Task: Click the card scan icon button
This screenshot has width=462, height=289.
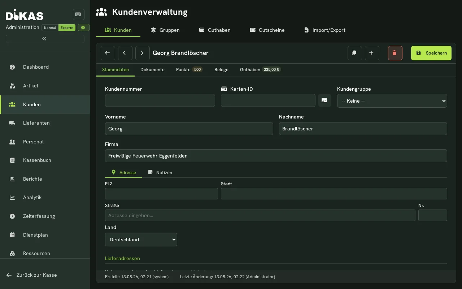Action: 325,100
